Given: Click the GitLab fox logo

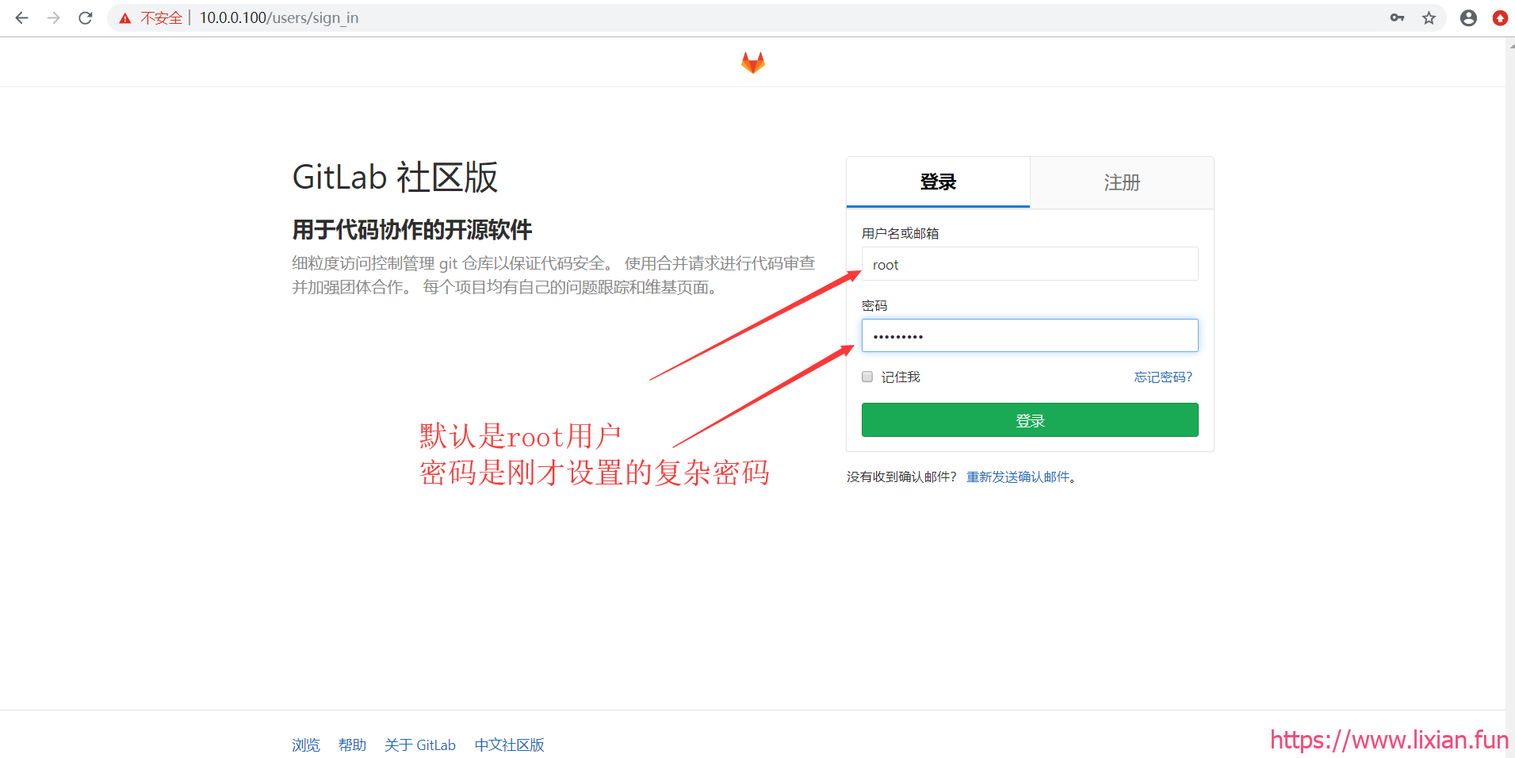Looking at the screenshot, I should pyautogui.click(x=753, y=63).
